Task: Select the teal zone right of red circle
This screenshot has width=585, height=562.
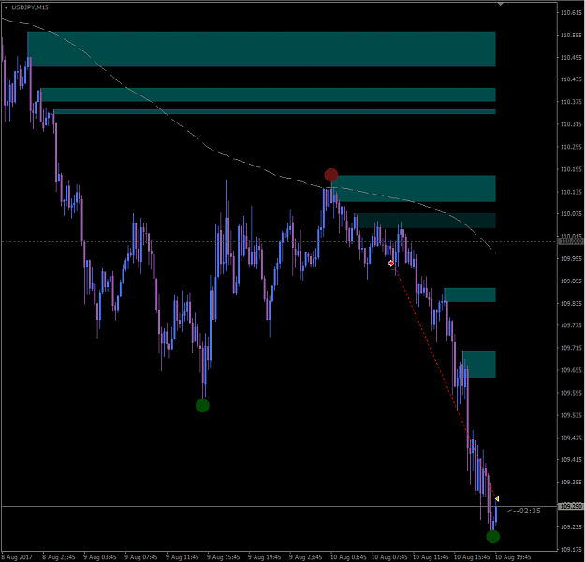Action: (414, 189)
